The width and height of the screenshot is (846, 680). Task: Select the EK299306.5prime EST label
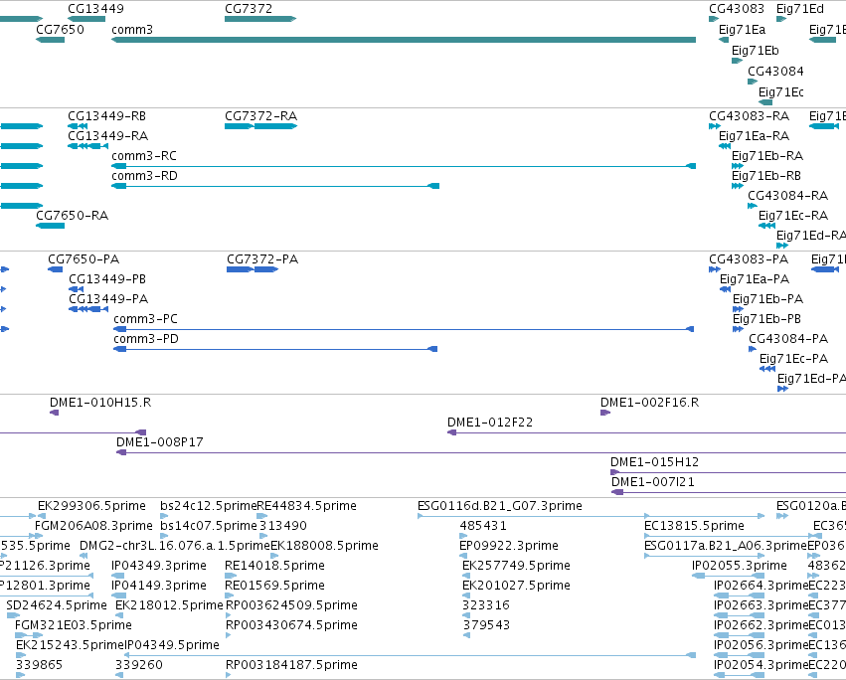[91, 506]
